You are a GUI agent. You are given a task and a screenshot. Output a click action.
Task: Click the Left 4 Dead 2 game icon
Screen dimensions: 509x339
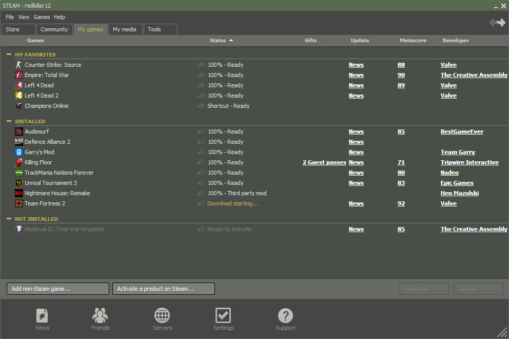click(x=19, y=96)
